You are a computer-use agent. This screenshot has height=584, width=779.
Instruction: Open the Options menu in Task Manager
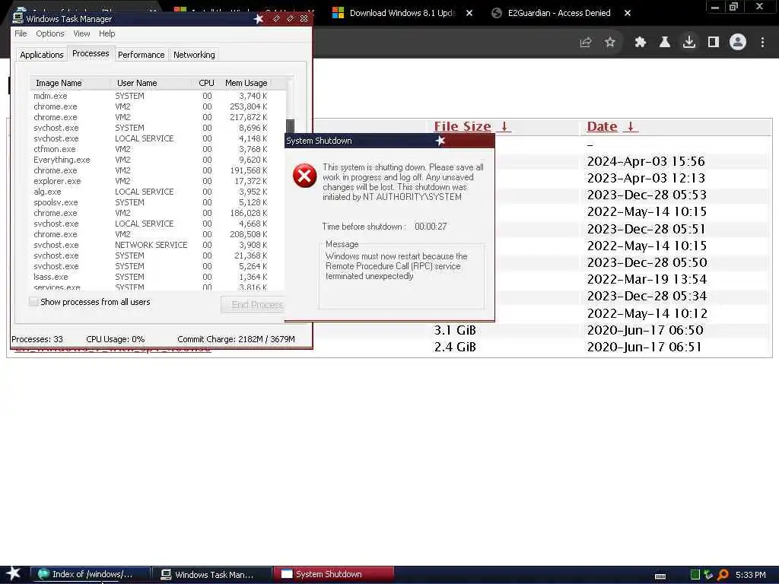click(49, 33)
